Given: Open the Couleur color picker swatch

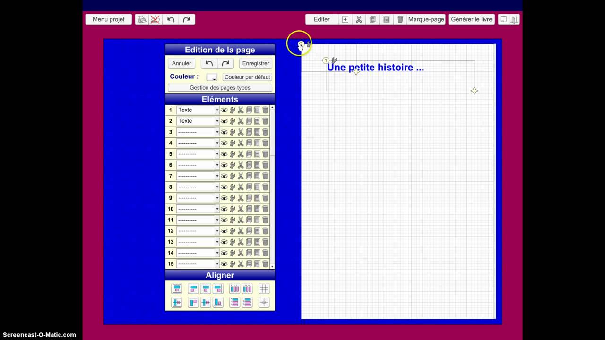Looking at the screenshot, I should click(x=212, y=77).
